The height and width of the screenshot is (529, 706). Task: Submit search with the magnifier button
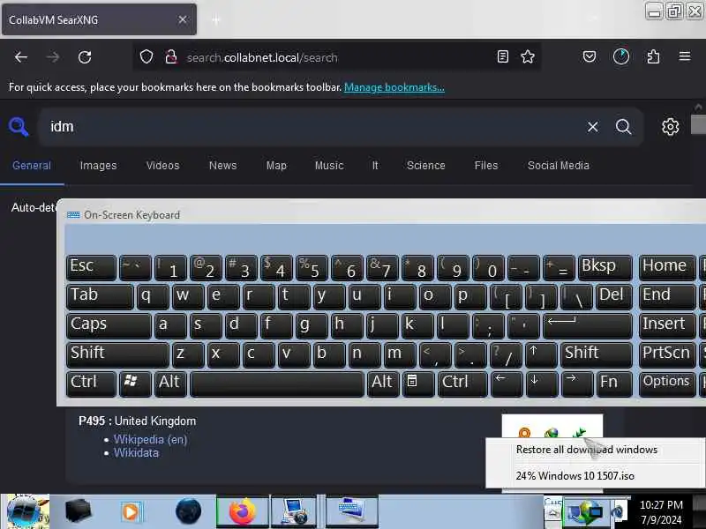(623, 127)
